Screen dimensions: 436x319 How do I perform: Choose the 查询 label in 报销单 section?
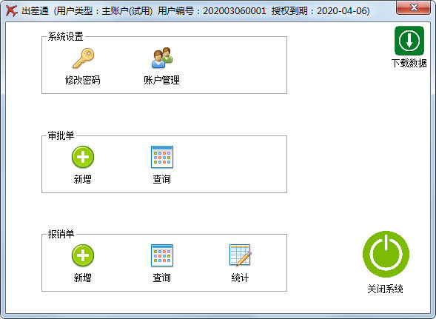click(161, 278)
